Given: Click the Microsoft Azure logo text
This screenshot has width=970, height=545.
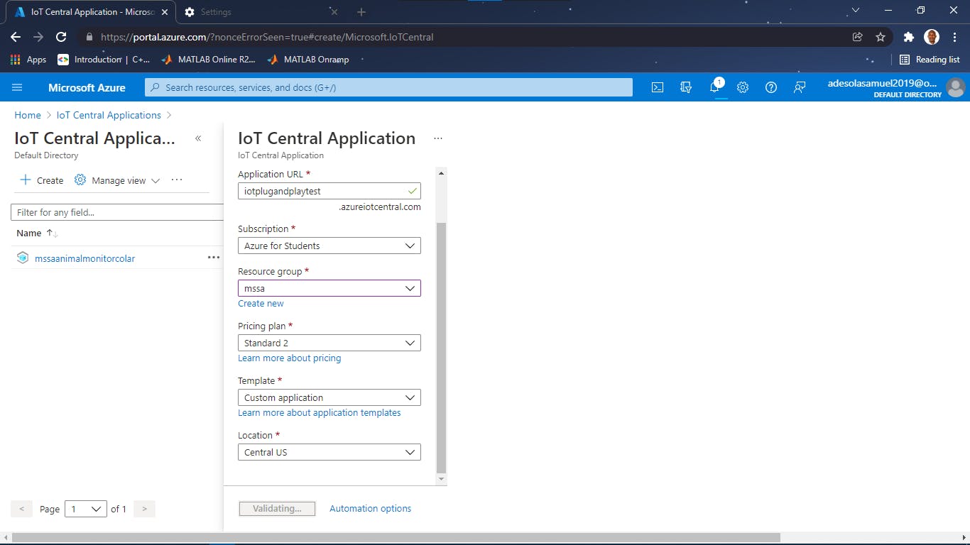Looking at the screenshot, I should click(87, 87).
